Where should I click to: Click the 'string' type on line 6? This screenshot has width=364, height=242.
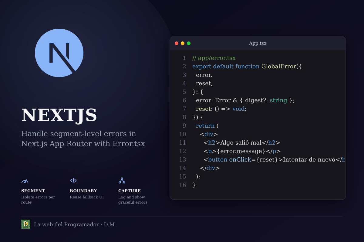click(x=278, y=100)
